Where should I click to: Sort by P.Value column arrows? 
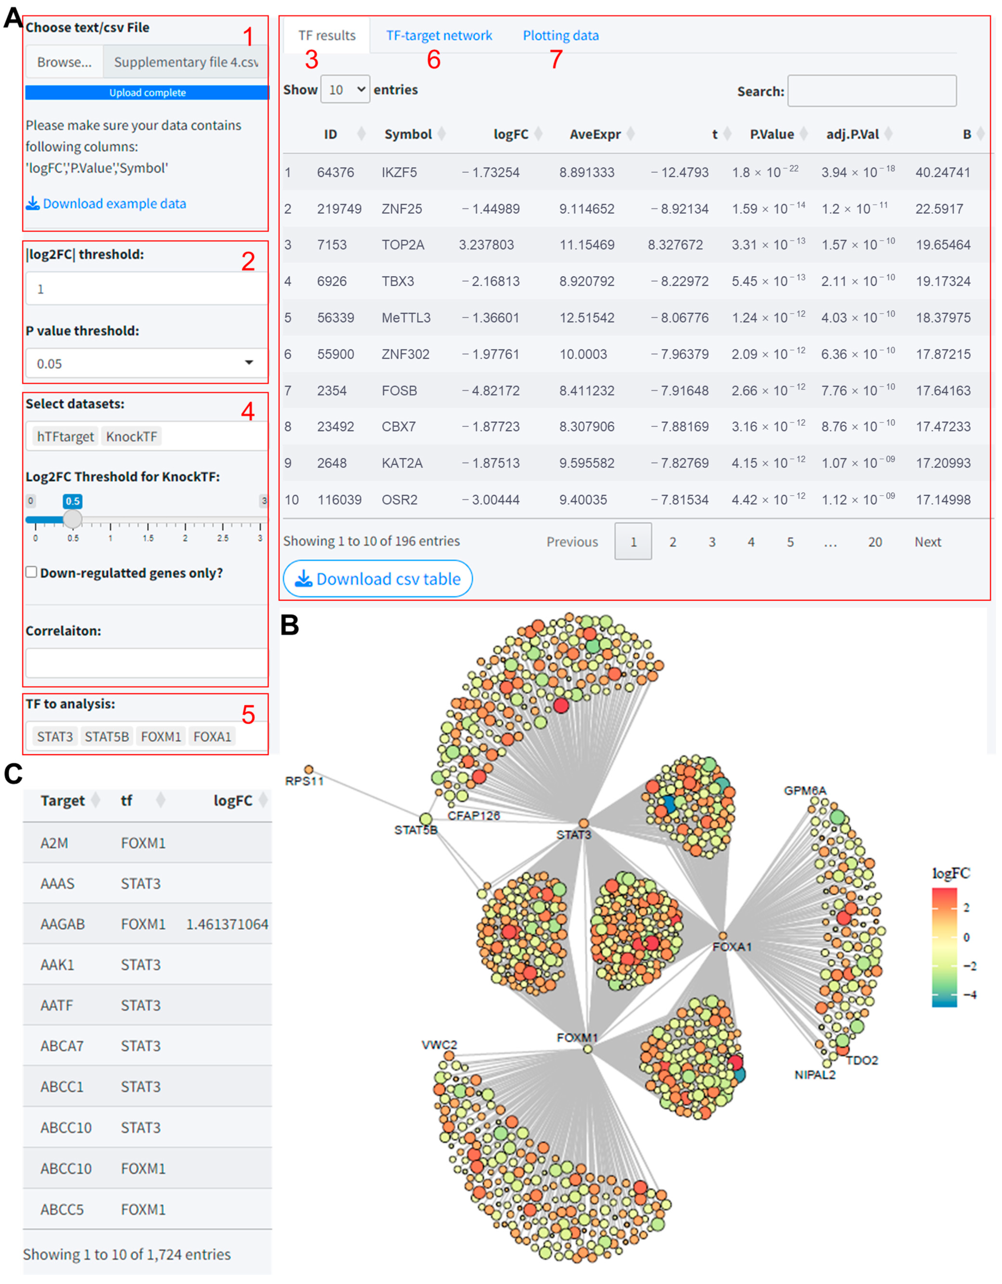point(804,134)
